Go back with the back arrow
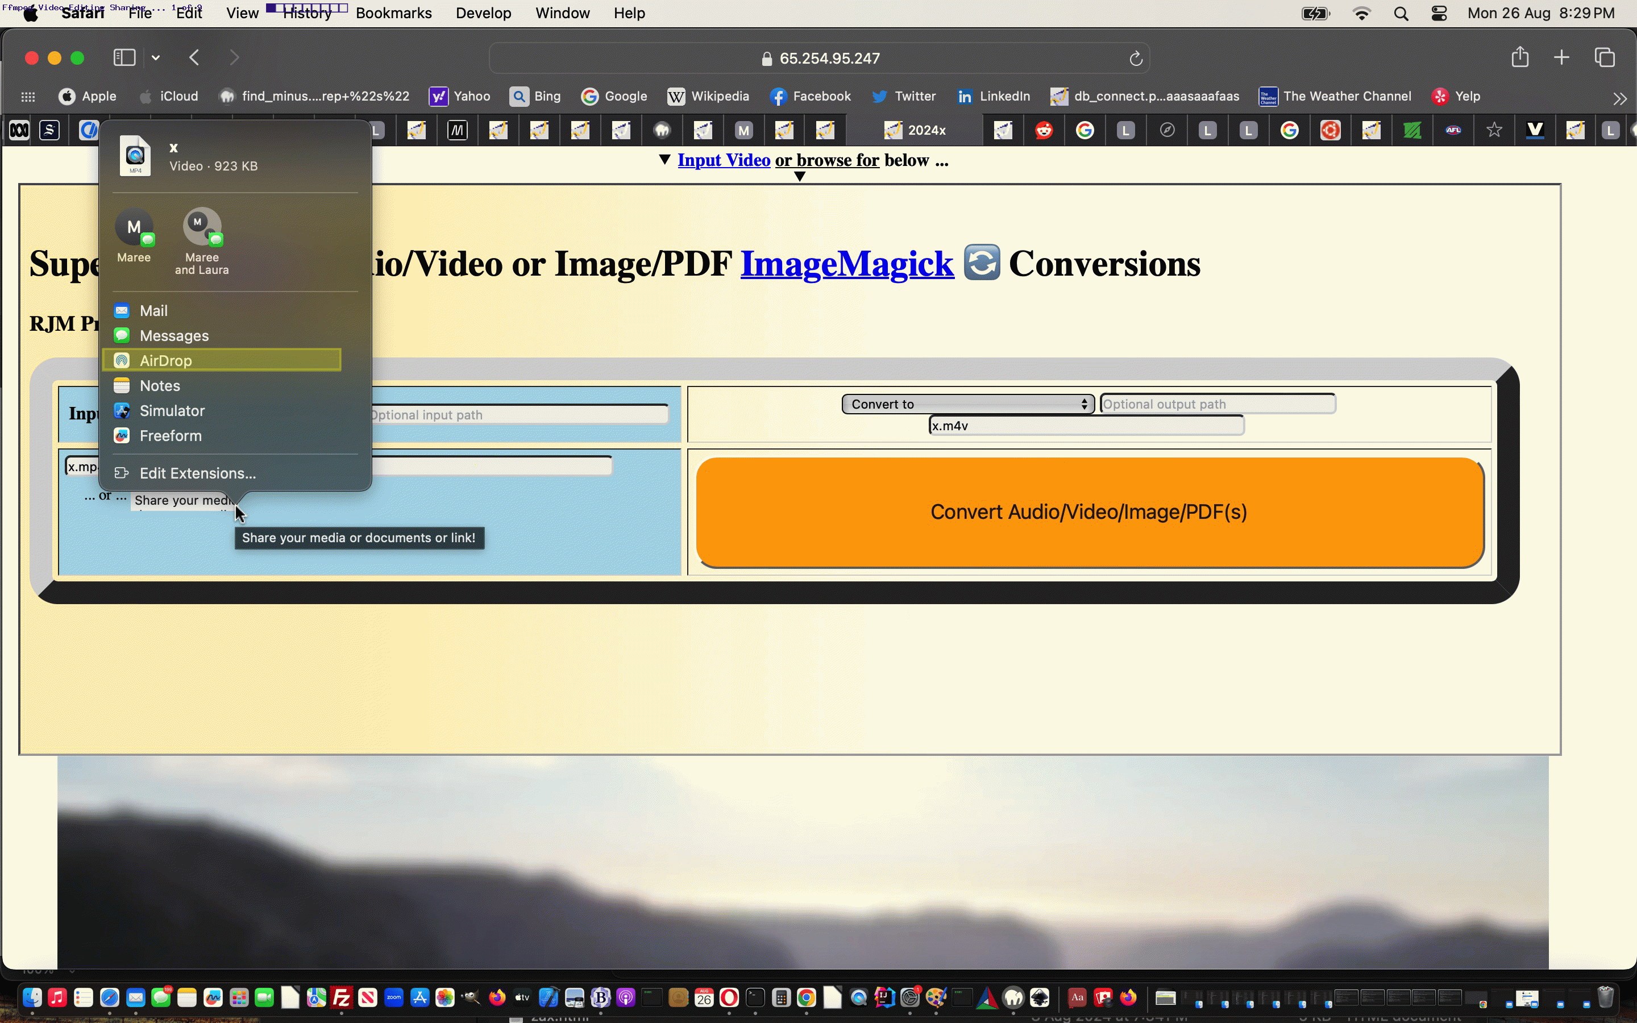Screen dimensions: 1637x1023 [x=194, y=57]
